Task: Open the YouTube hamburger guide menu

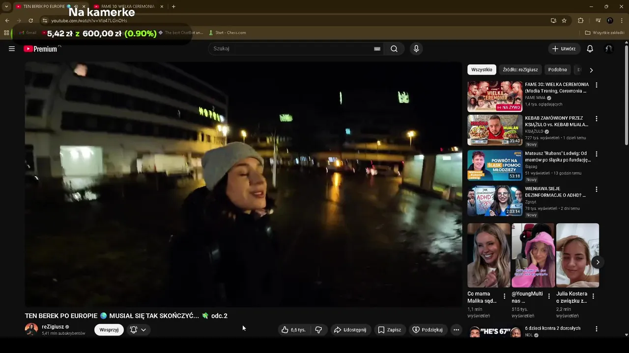Action: 12,49
